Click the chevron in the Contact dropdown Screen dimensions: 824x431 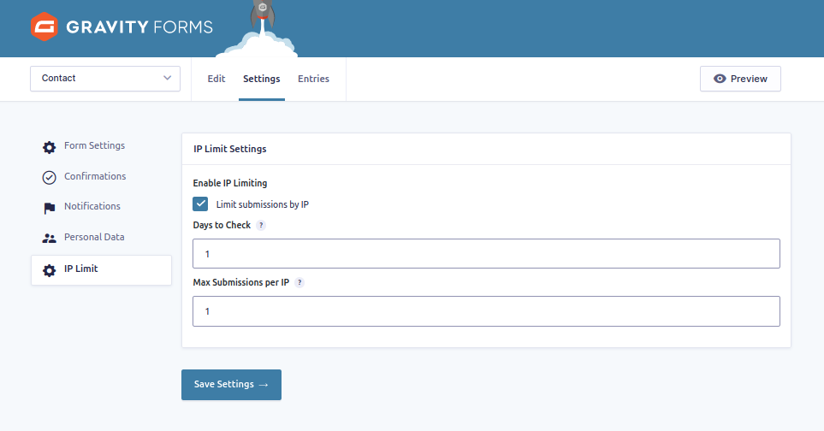[167, 78]
